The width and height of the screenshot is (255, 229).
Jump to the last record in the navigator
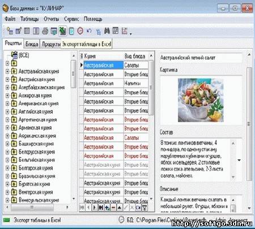pos(101,208)
